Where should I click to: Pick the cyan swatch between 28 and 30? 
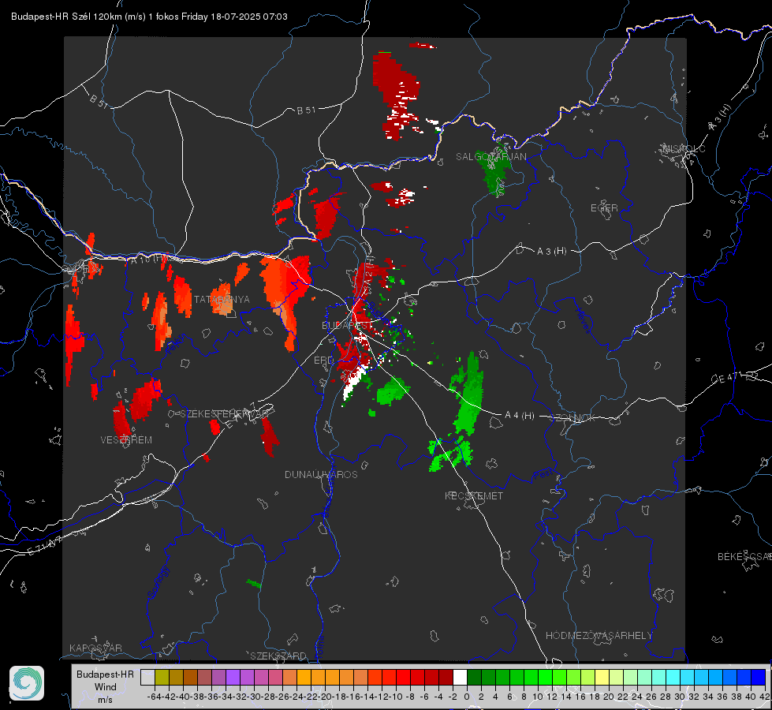click(x=673, y=677)
